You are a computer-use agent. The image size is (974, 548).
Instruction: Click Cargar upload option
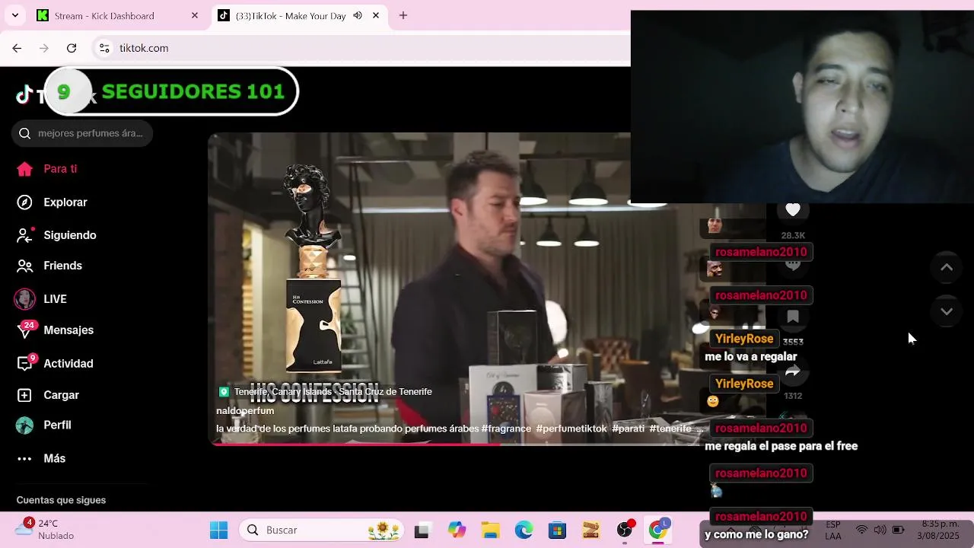coord(48,395)
